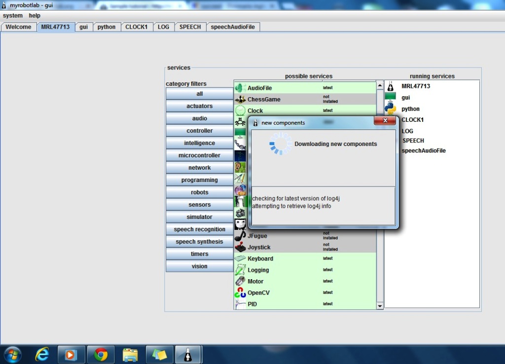The height and width of the screenshot is (364, 505).
Task: Switch to the SPEECH tab
Action: [x=190, y=27]
